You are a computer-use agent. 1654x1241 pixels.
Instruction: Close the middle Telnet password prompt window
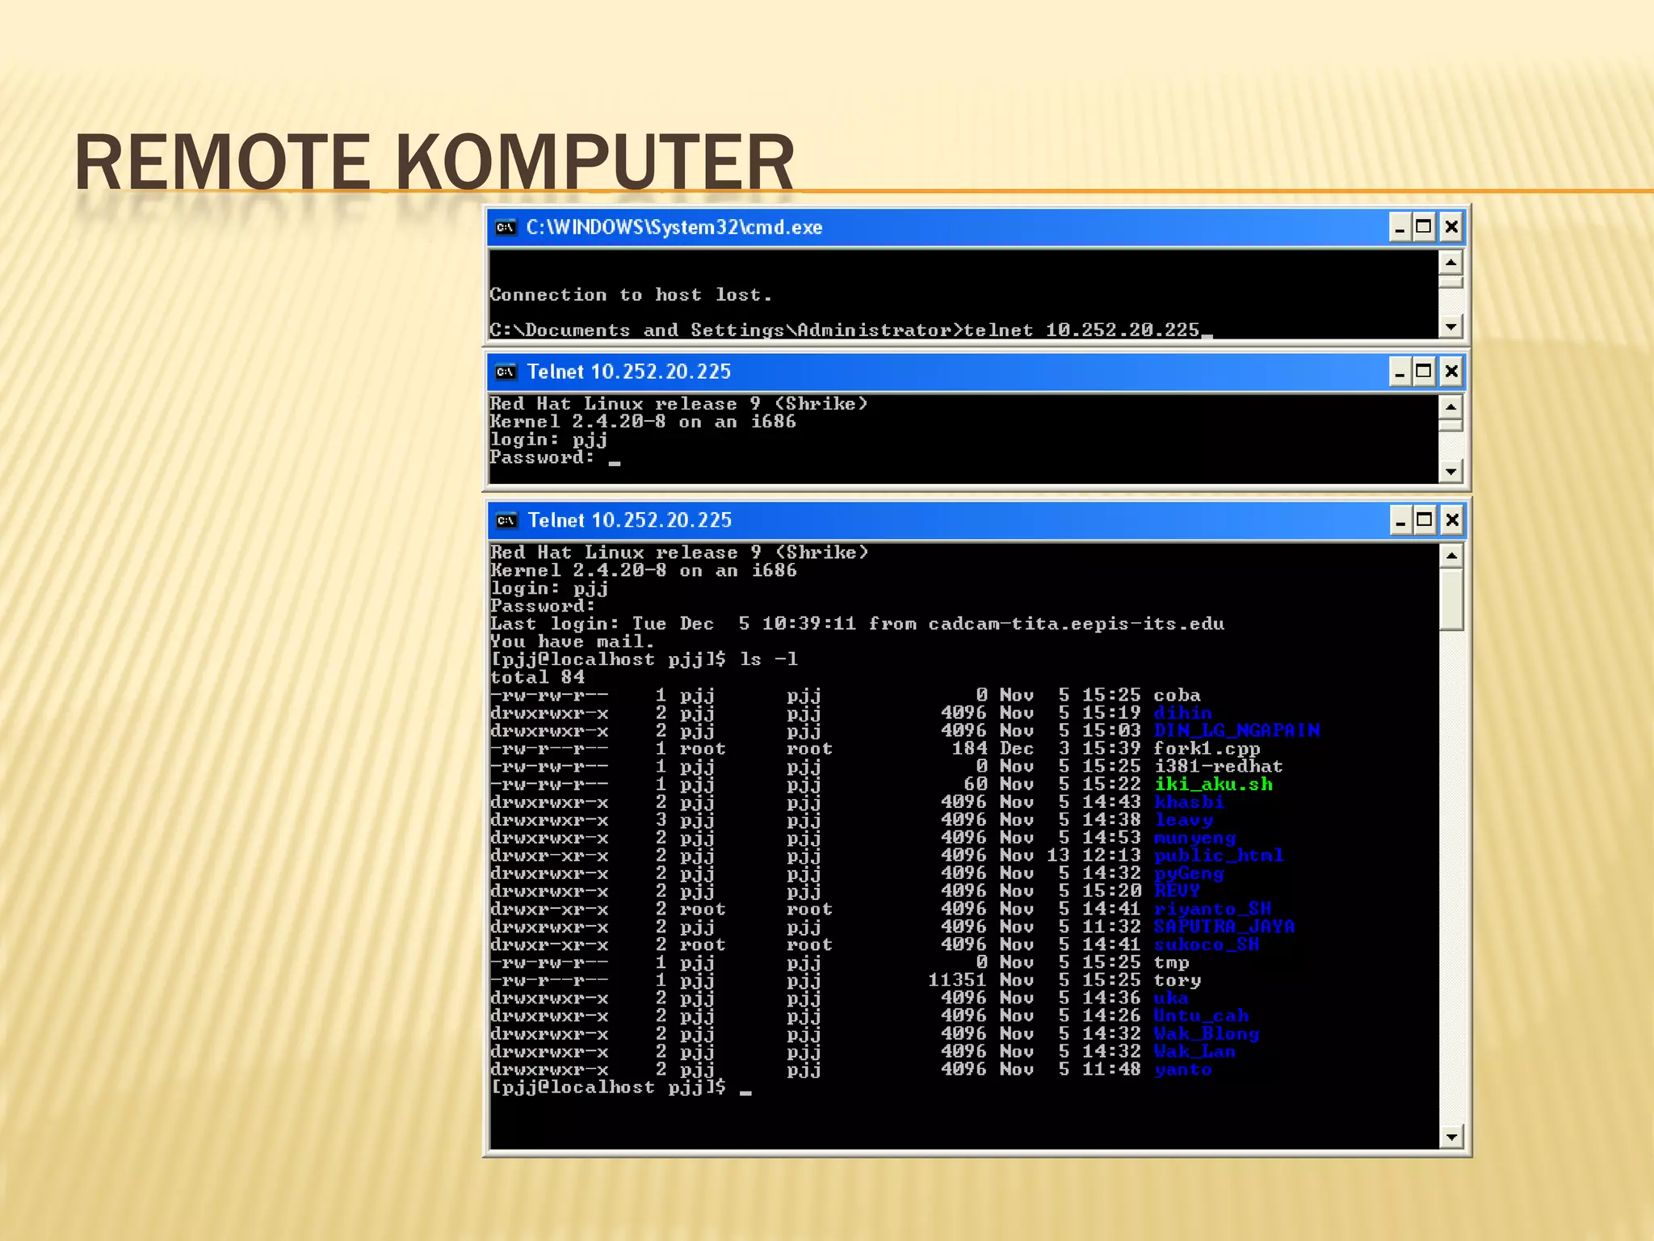1451,372
